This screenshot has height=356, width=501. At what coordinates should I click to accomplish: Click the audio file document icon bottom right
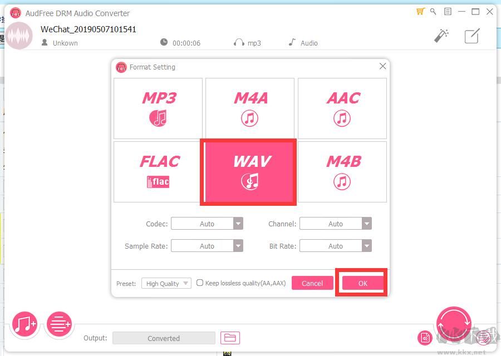coord(425,338)
